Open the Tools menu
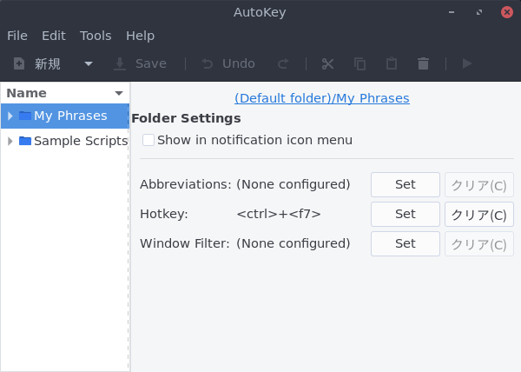Image resolution: width=521 pixels, height=372 pixels. 96,36
